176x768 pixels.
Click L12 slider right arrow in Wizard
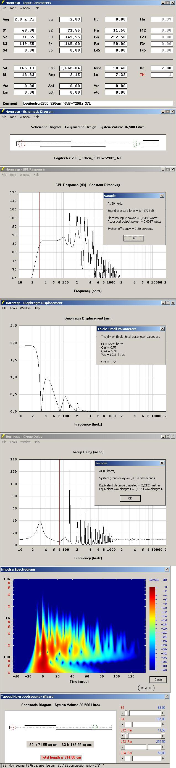[x=163, y=736]
